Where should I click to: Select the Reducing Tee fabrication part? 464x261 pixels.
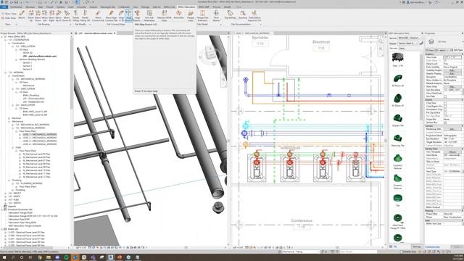coord(398,140)
